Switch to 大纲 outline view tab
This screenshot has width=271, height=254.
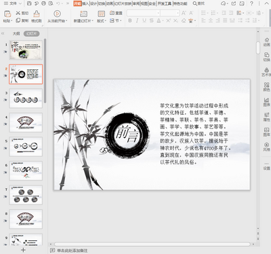(16, 33)
